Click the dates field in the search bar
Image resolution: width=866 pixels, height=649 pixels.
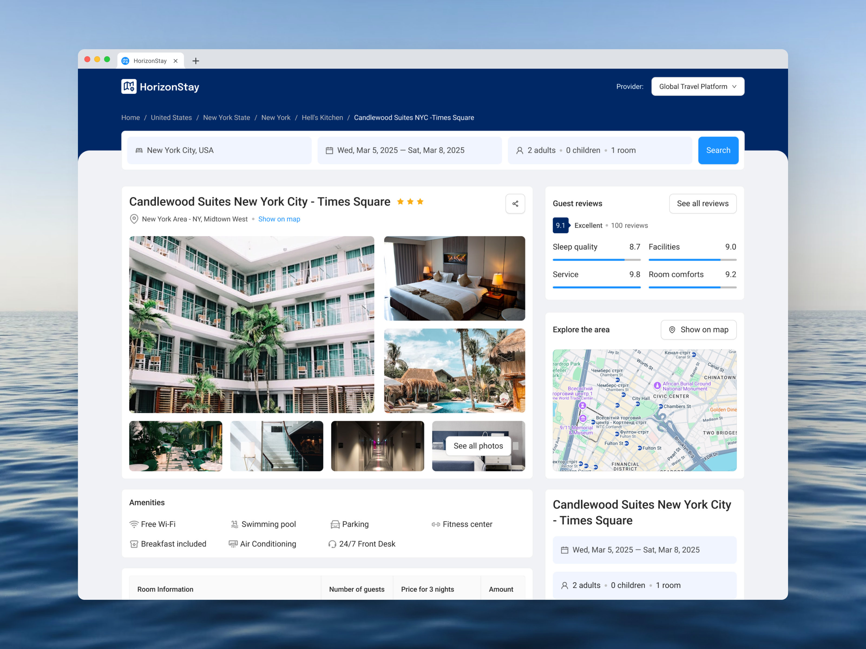click(409, 150)
